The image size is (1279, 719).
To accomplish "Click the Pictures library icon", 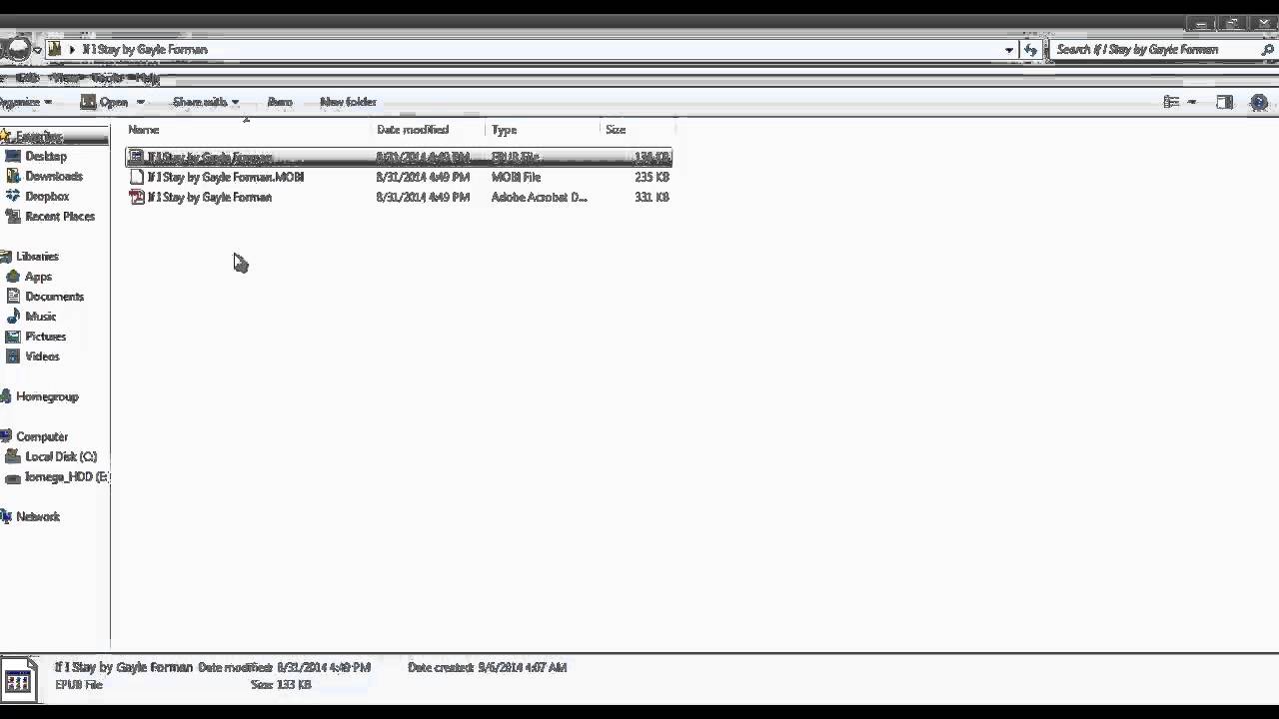I will tap(13, 337).
